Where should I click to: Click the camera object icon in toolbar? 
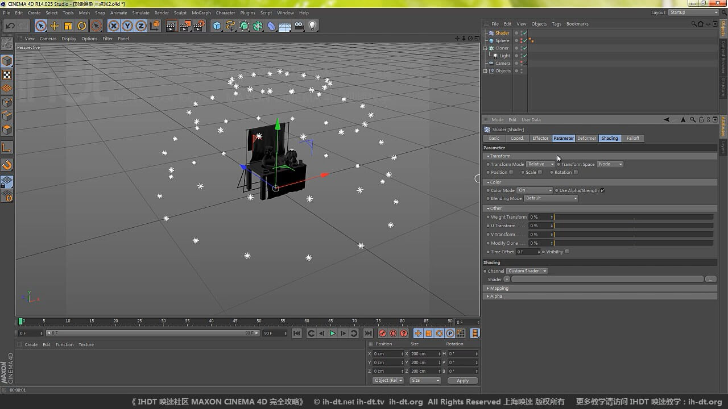[x=299, y=26]
